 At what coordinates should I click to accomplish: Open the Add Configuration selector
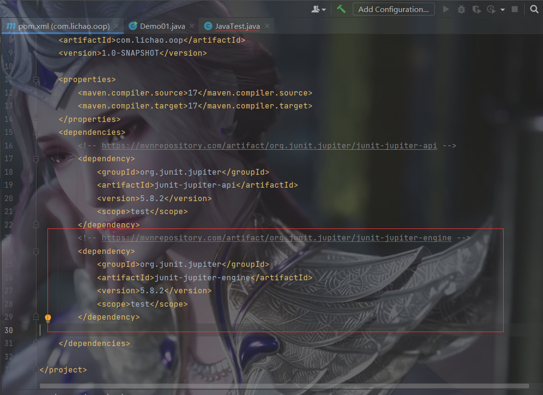coord(393,9)
